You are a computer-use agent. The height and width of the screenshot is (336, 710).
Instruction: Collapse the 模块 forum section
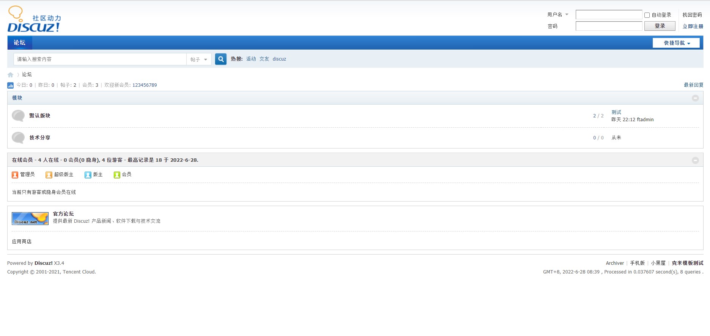coord(695,98)
